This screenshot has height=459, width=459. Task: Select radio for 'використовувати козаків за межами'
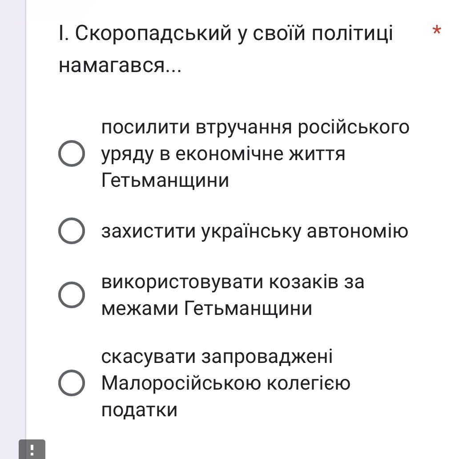[72, 295]
